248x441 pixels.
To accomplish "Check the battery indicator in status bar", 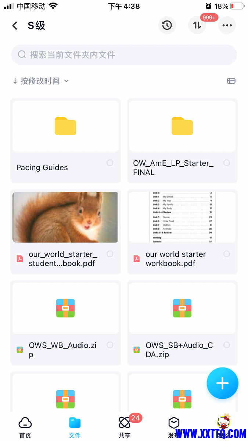I will click(x=237, y=6).
